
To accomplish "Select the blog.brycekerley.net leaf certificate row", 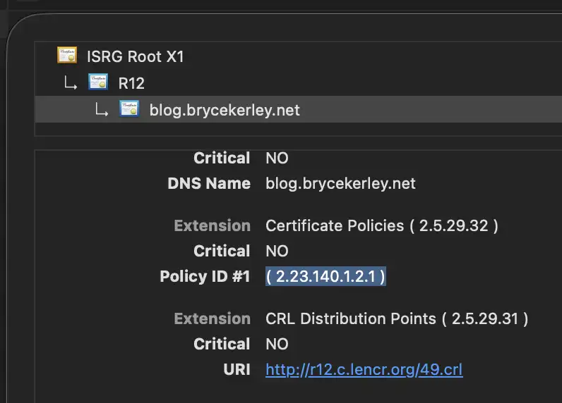I will (x=225, y=110).
